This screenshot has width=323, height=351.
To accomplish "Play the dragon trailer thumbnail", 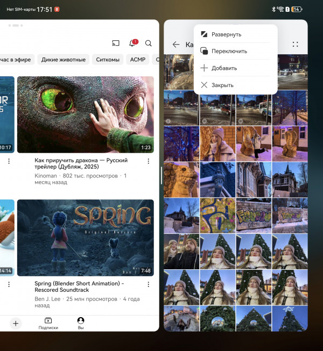I will [x=86, y=114].
